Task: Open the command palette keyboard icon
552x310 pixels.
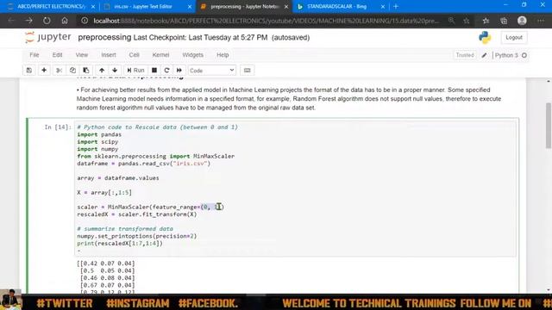Action: [248, 71]
